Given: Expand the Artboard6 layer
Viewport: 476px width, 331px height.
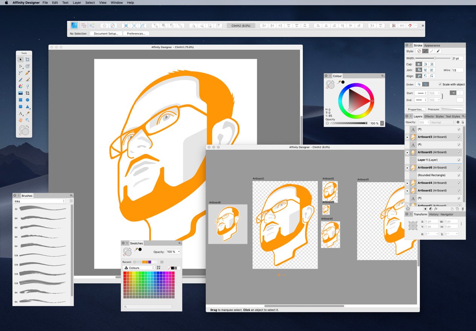Looking at the screenshot, I should [x=407, y=168].
